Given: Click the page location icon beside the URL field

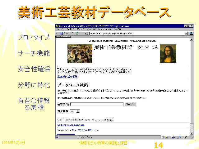Looking at the screenshot, I should point(77,34).
